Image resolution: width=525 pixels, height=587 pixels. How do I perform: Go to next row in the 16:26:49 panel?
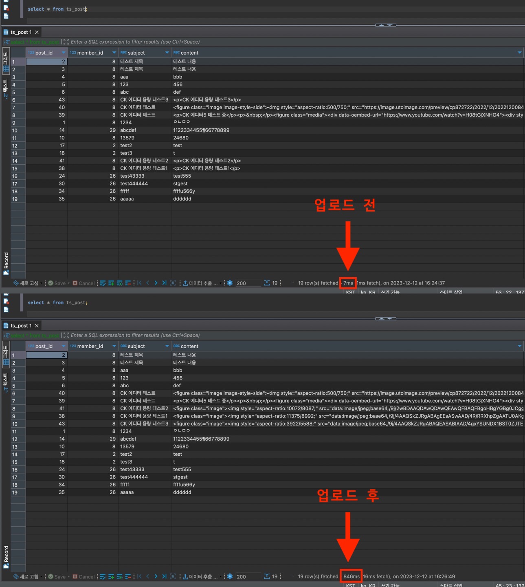156,576
